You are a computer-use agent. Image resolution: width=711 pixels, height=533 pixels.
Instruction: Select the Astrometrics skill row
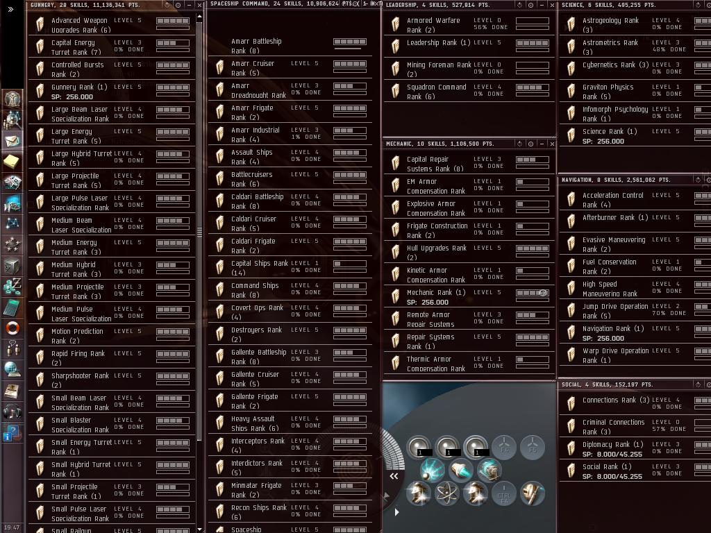[635, 46]
